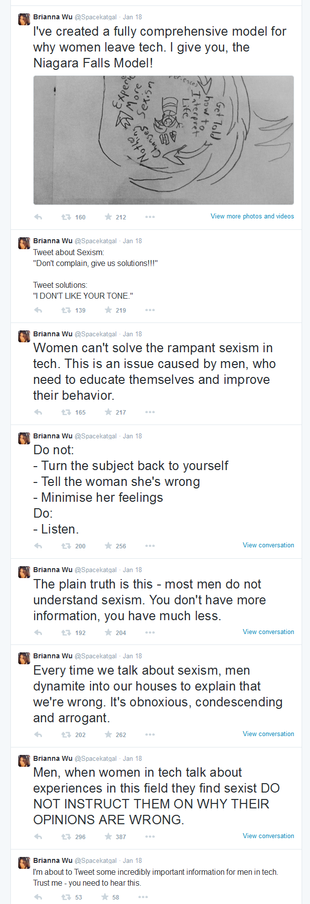The width and height of the screenshot is (310, 904).
Task: Reply to 'The plain truth is this' tweet
Action: pos(38,633)
